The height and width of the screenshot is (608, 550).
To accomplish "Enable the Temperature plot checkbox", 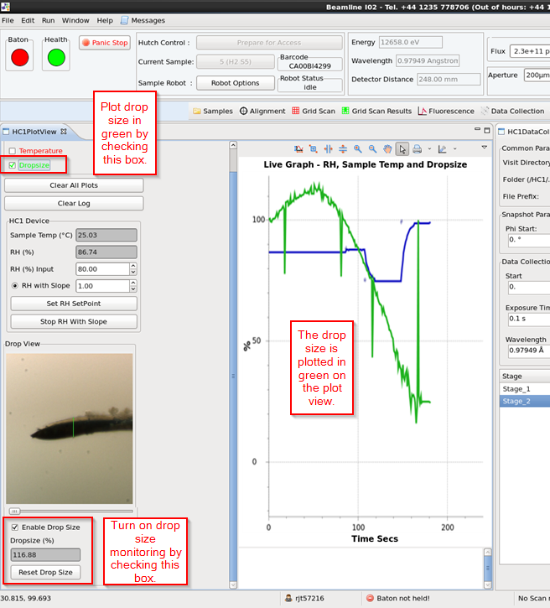I will tap(13, 151).
